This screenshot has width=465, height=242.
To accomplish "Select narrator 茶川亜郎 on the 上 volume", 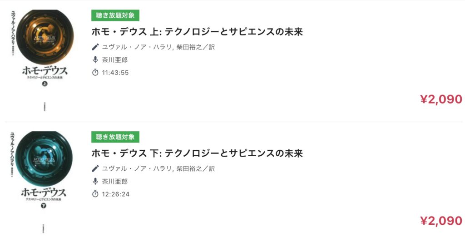I will [x=115, y=60].
